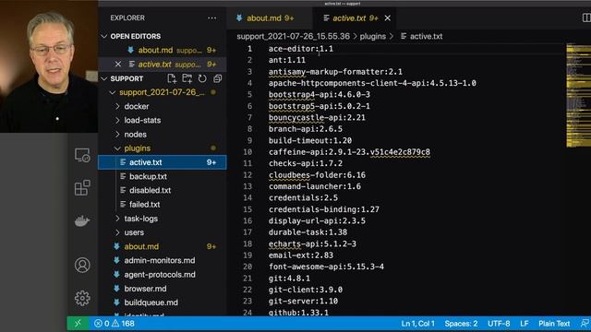Collapse the plugins folder
This screenshot has height=332, width=591.
coord(117,148)
